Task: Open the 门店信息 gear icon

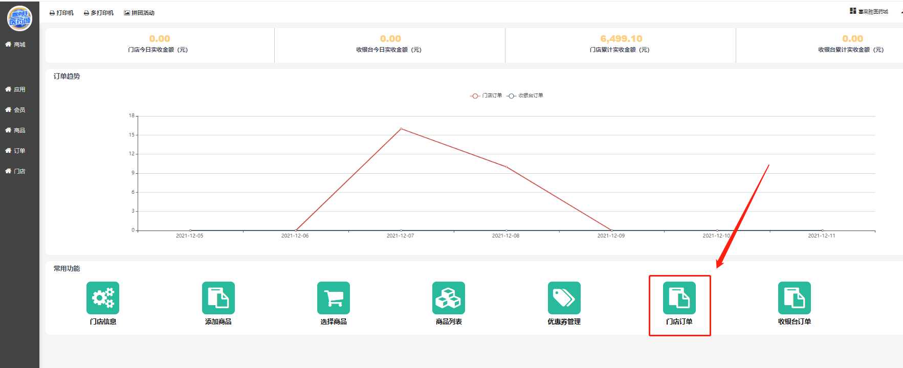Action: tap(103, 298)
